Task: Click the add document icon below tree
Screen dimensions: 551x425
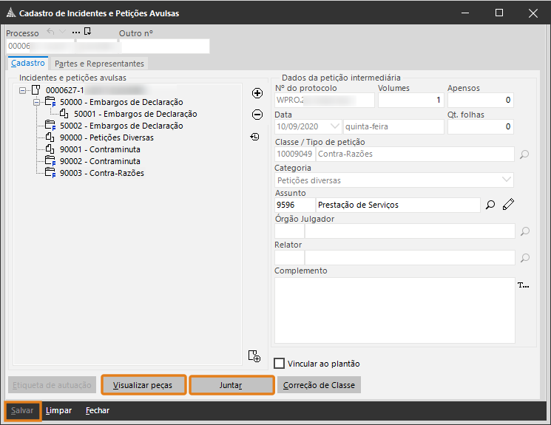Action: pos(254,356)
